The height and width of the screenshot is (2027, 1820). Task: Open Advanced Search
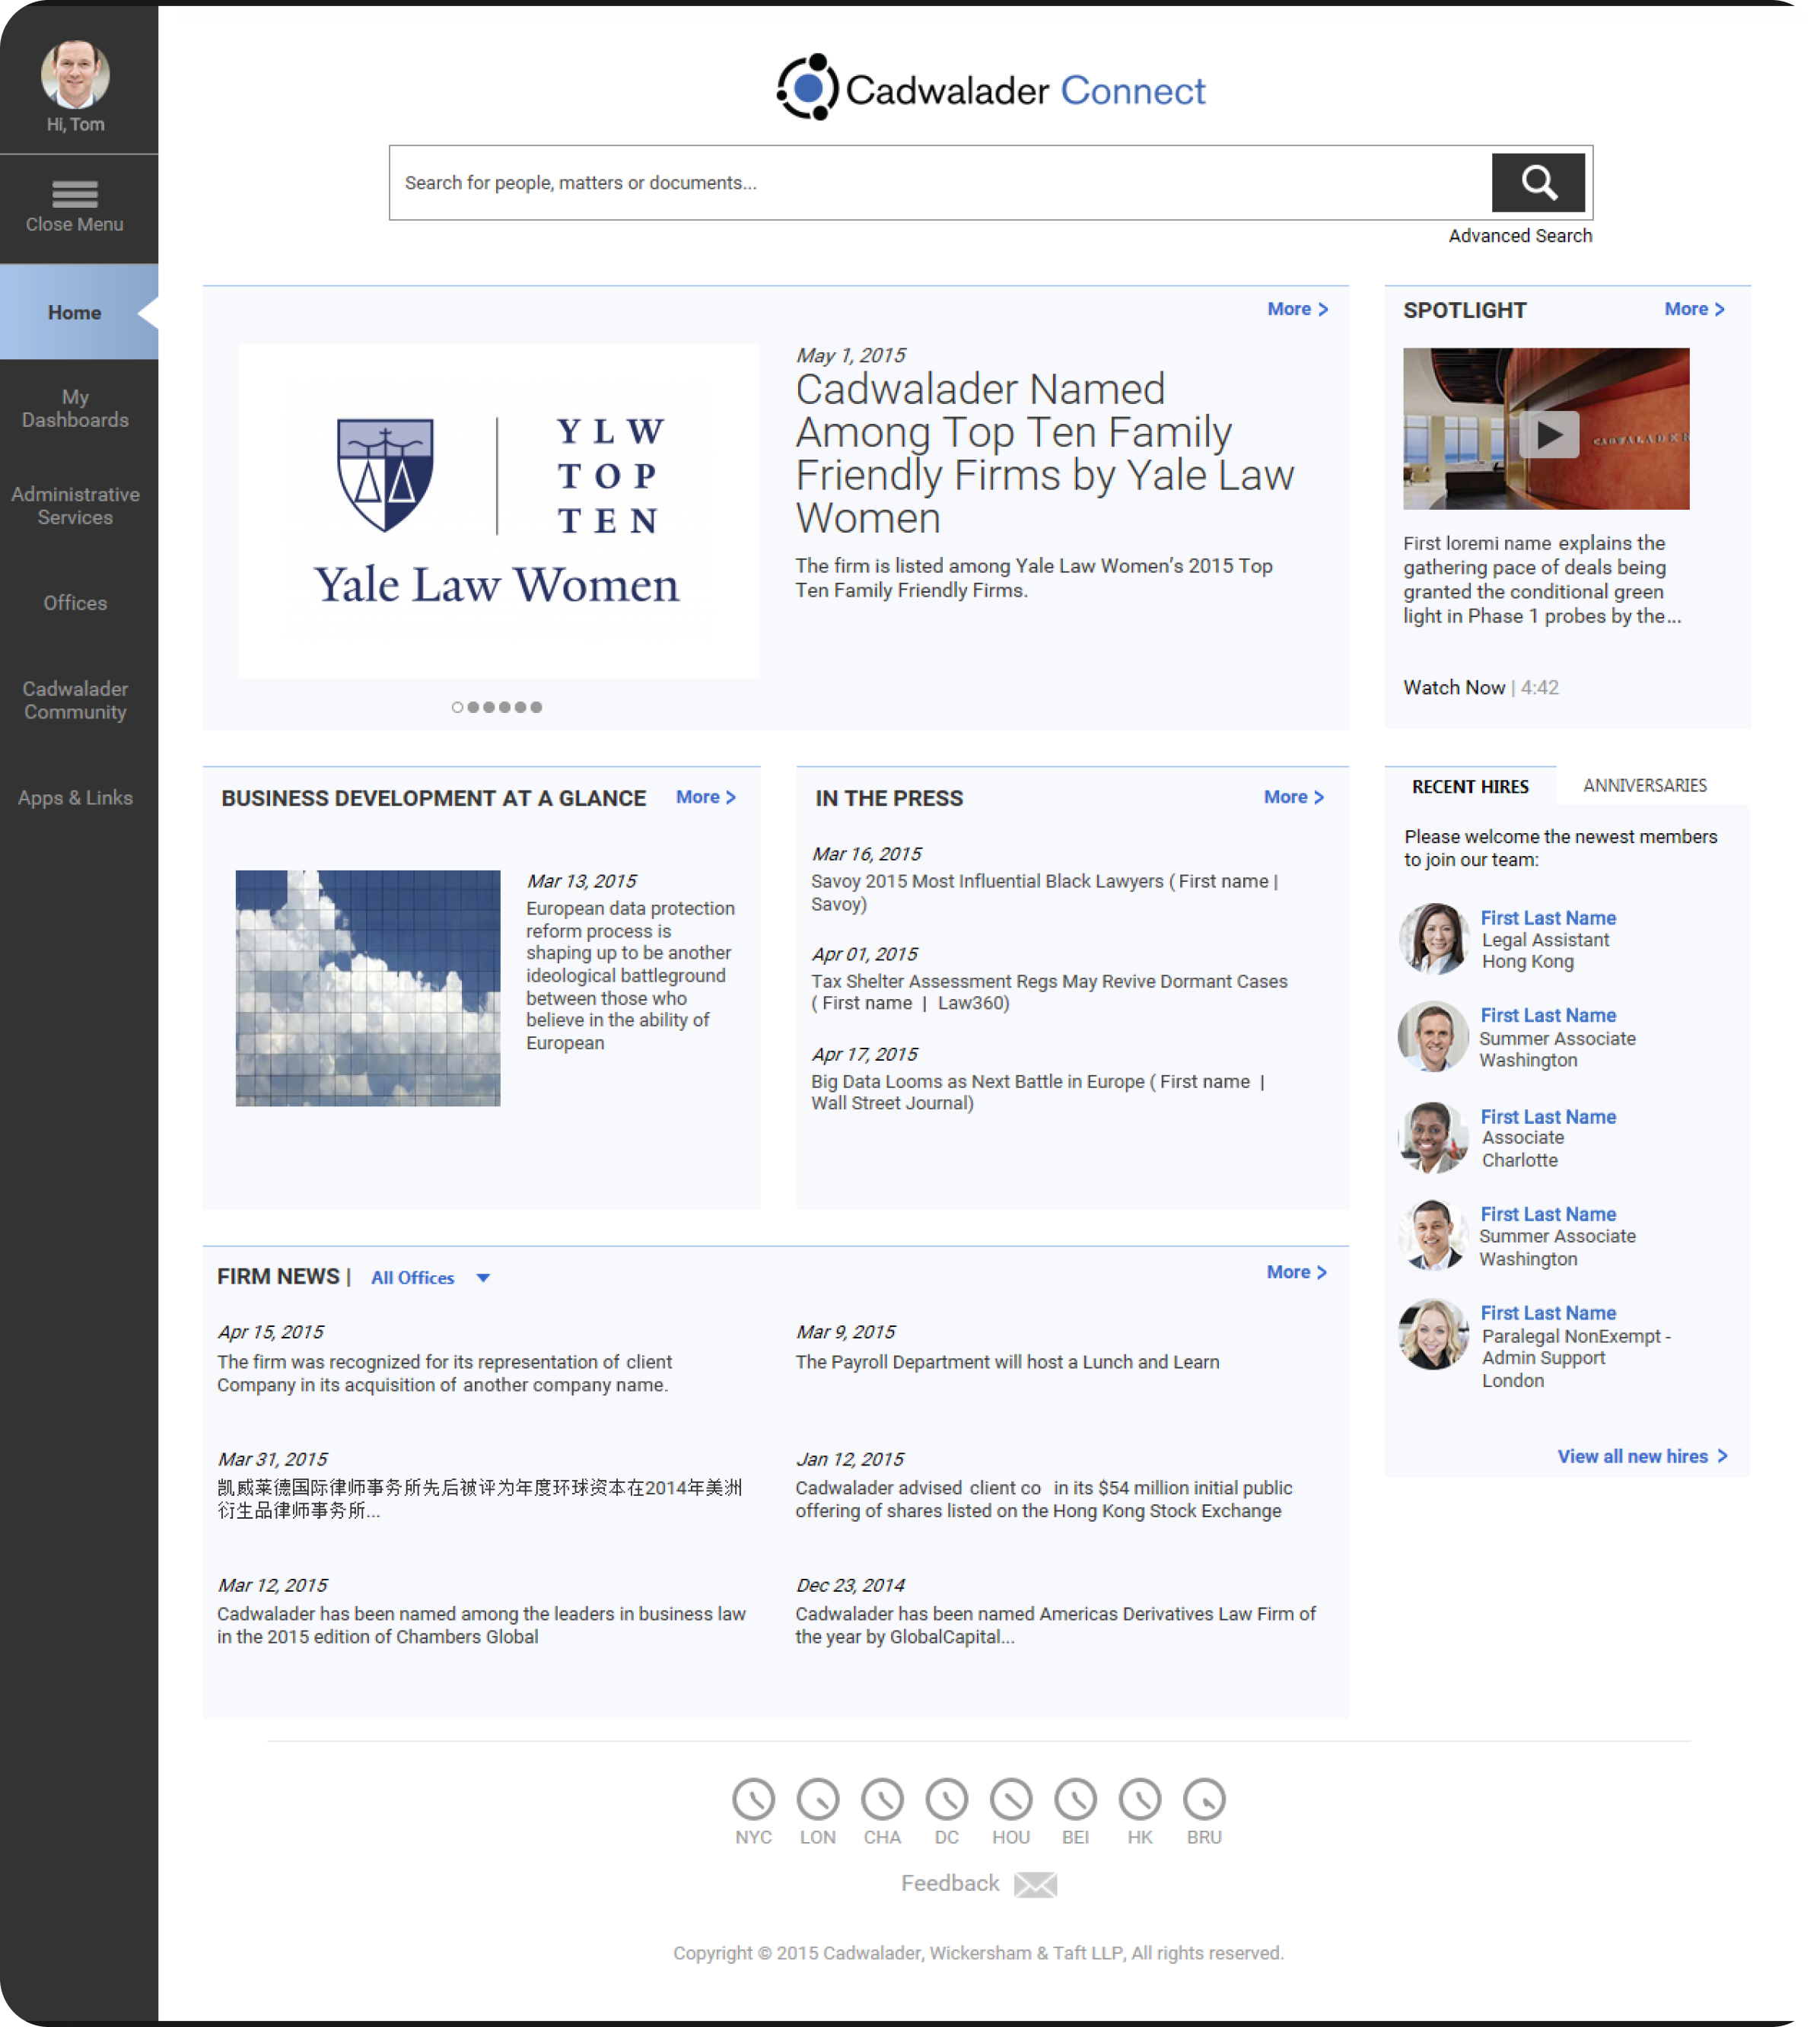point(1521,235)
